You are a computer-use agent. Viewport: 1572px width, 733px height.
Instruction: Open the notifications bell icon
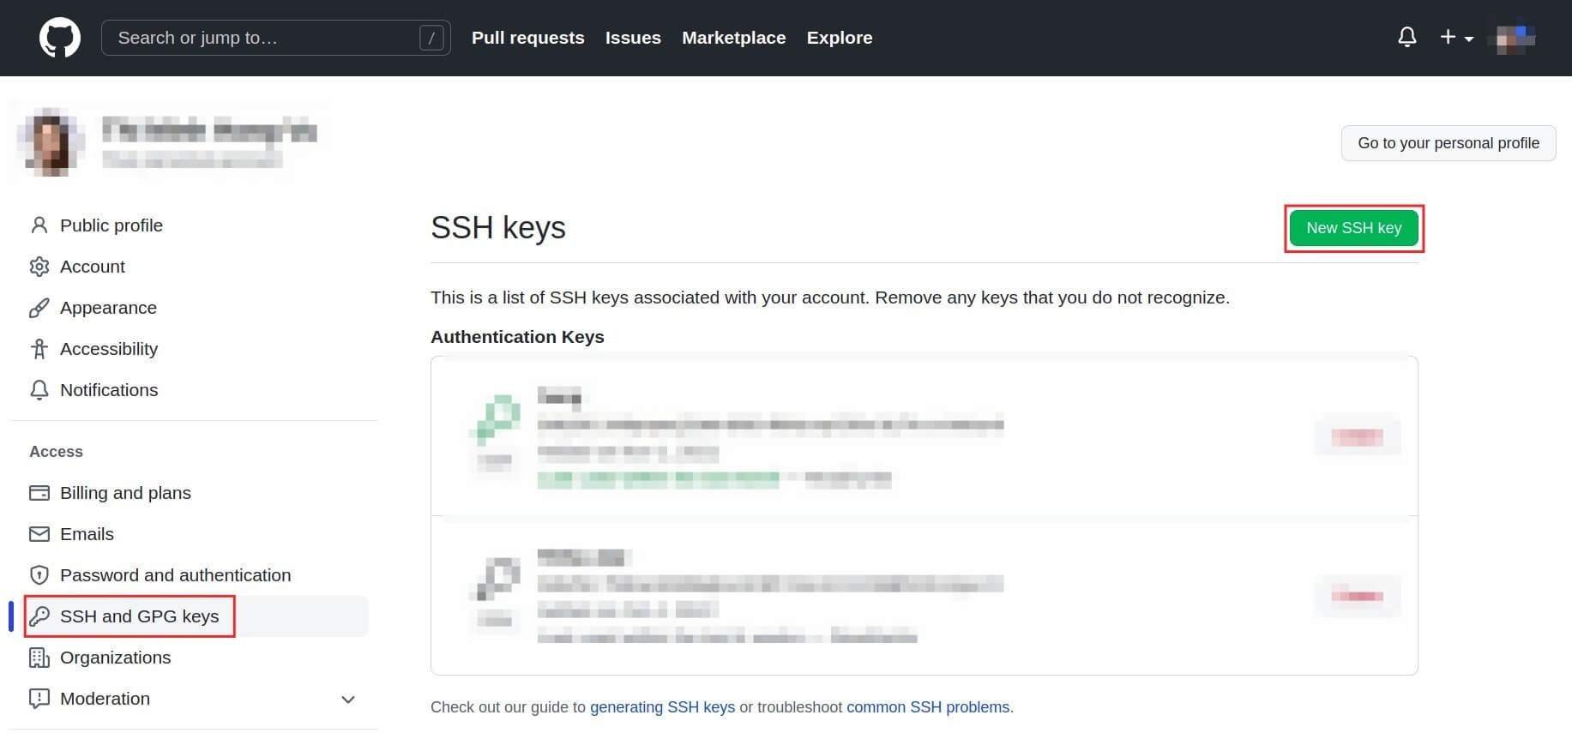click(x=1407, y=38)
